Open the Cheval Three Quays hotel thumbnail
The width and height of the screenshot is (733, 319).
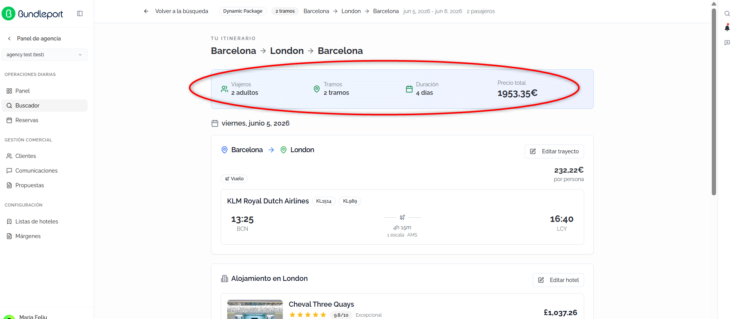tap(255, 309)
